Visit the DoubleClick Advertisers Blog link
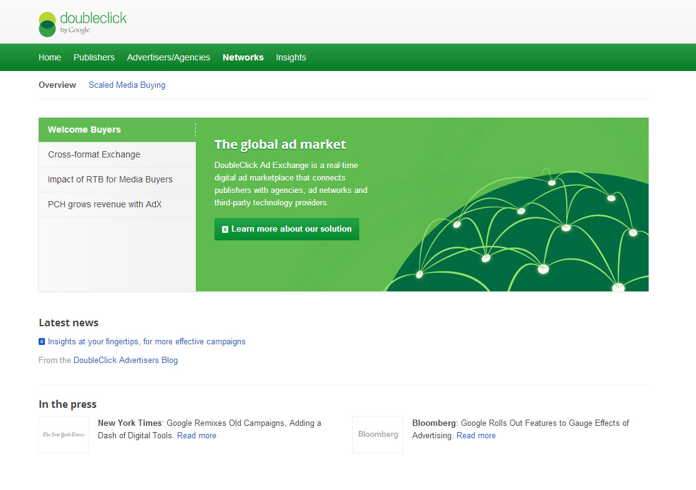Image resolution: width=696 pixels, height=490 pixels. pyautogui.click(x=125, y=360)
